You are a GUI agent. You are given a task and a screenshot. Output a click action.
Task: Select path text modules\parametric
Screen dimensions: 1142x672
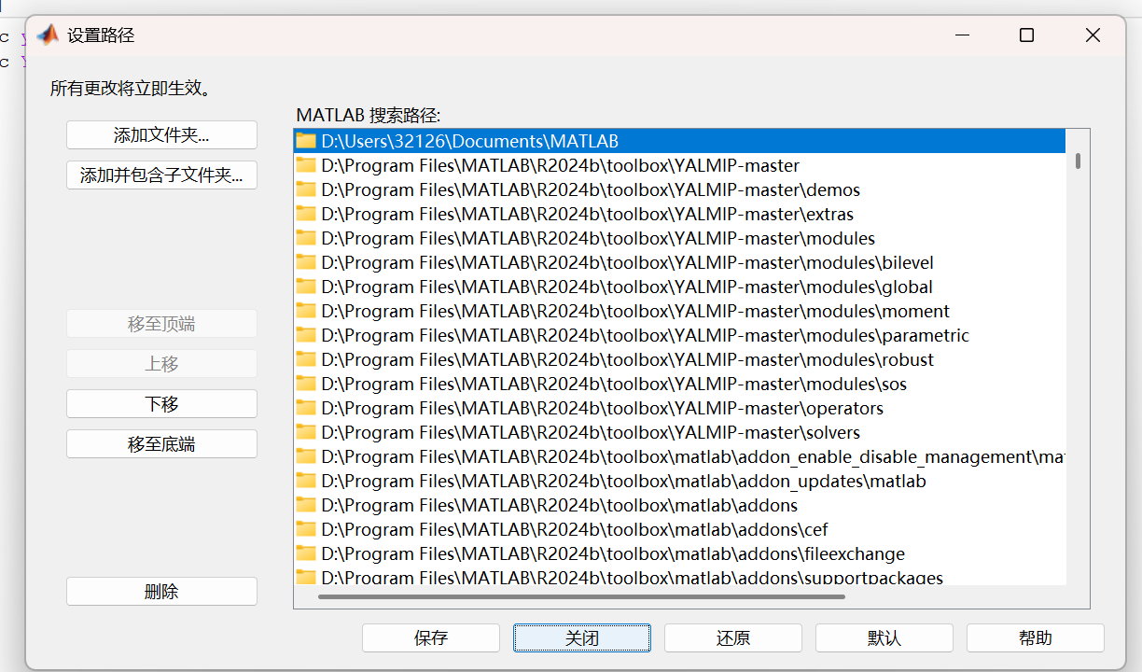[646, 335]
